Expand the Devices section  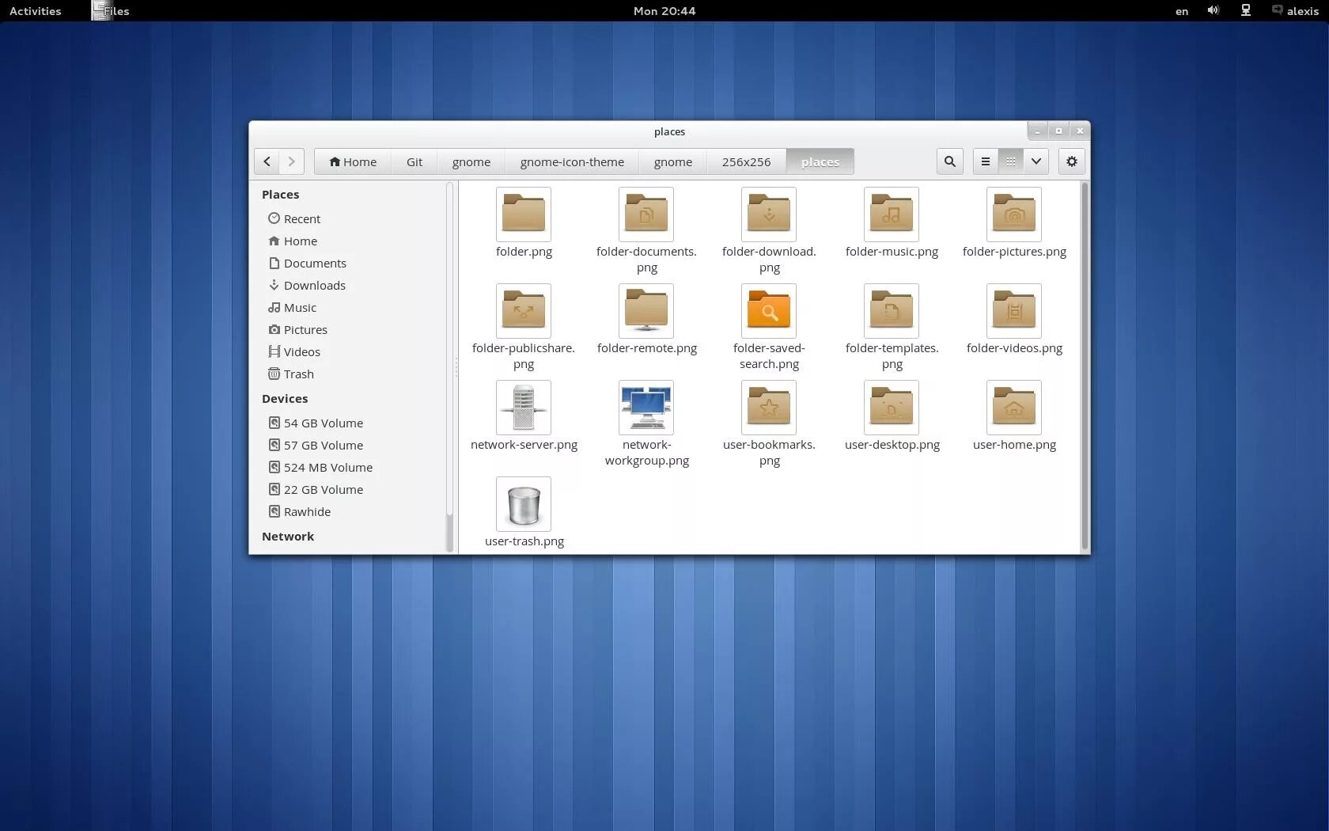(x=285, y=399)
